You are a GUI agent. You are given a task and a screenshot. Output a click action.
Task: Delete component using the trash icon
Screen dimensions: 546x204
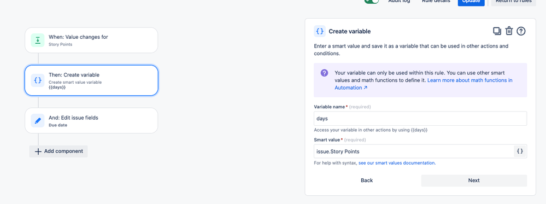pyautogui.click(x=509, y=31)
